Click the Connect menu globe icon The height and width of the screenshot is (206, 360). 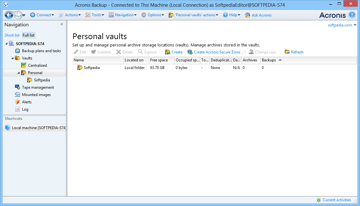pyautogui.click(x=33, y=15)
